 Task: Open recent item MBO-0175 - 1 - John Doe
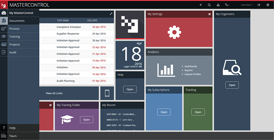point(121,120)
